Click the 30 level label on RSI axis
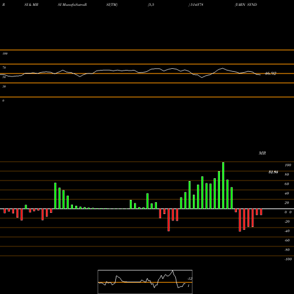 pos(4,86)
